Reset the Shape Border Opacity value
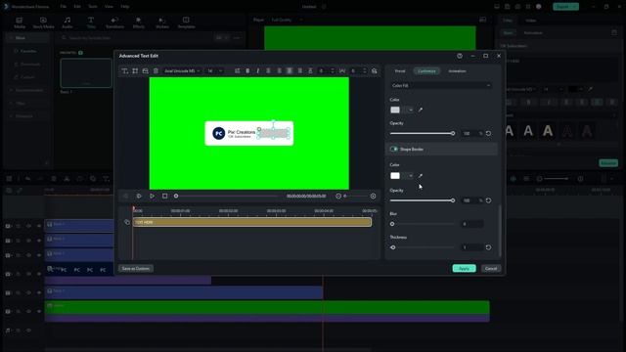This screenshot has width=626, height=352. (x=489, y=200)
